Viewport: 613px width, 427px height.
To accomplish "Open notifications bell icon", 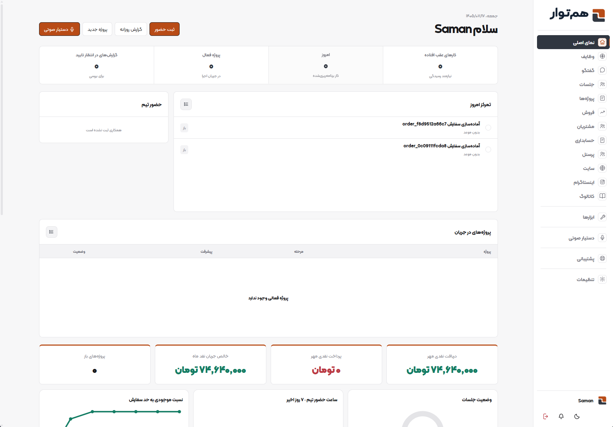I will pos(561,416).
